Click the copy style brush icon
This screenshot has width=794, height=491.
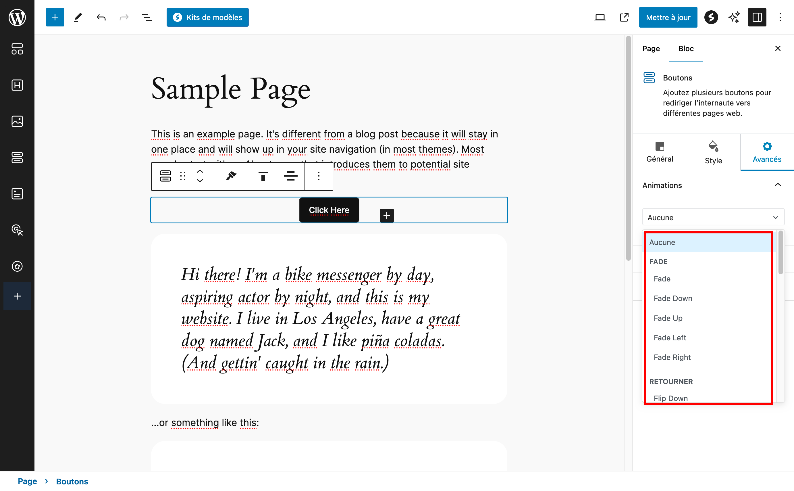pos(231,176)
